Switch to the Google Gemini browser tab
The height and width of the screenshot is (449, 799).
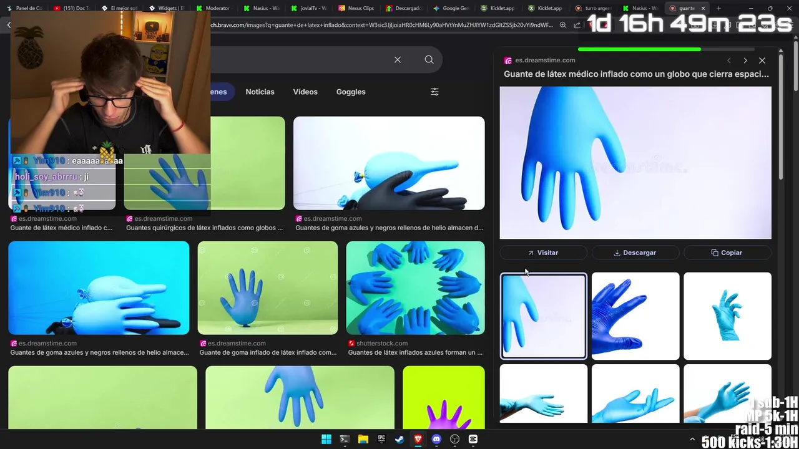point(451,8)
